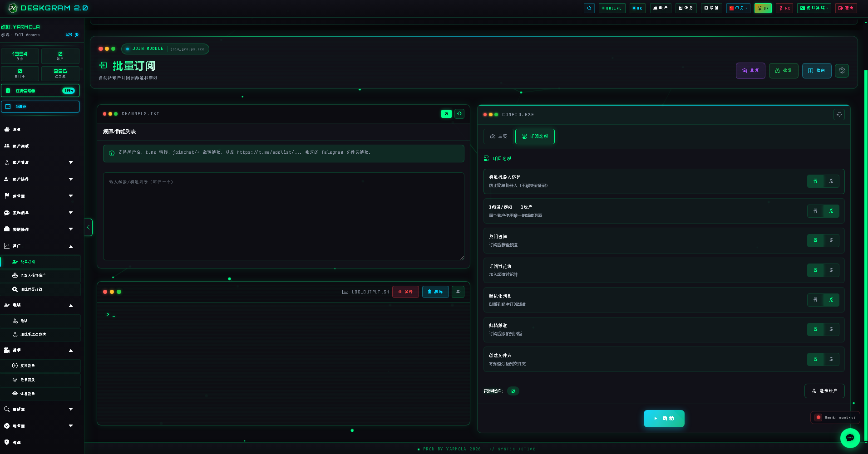Select the robot-icon 机器人 promotion sidebar item
The image size is (868, 454).
40,275
